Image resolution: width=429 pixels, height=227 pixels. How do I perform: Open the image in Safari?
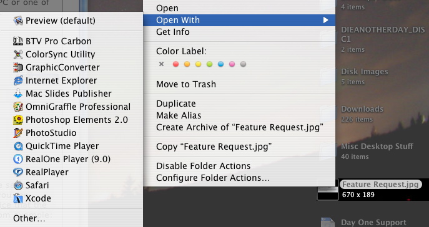(71, 185)
